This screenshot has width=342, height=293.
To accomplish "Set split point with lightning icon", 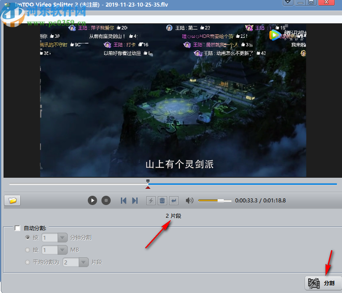I will pos(151,201).
